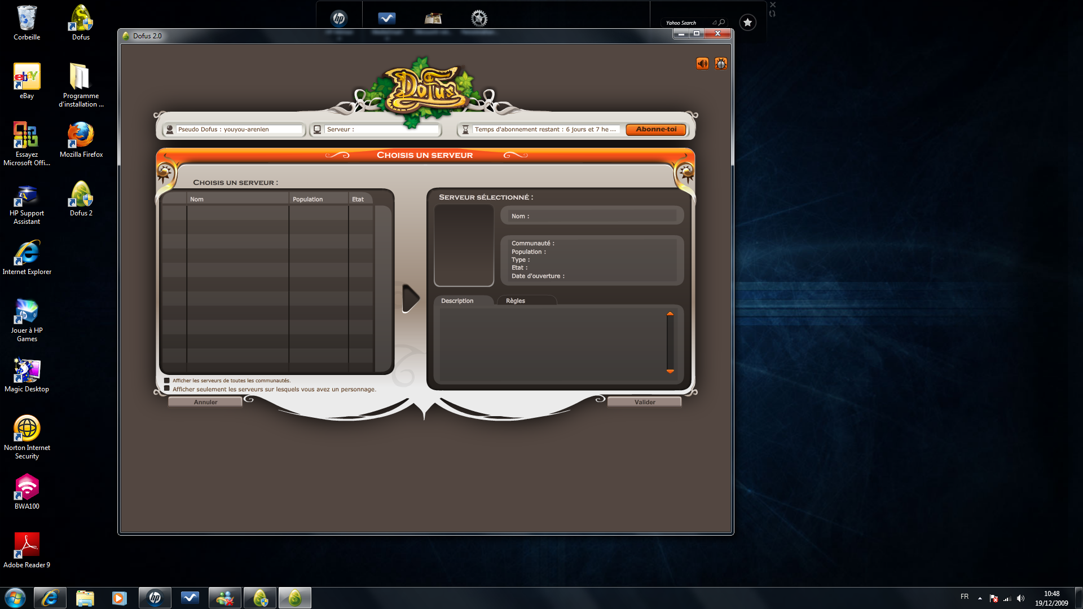The height and width of the screenshot is (609, 1083).
Task: Click the user profile icon beside Pseudo
Action: pyautogui.click(x=169, y=130)
